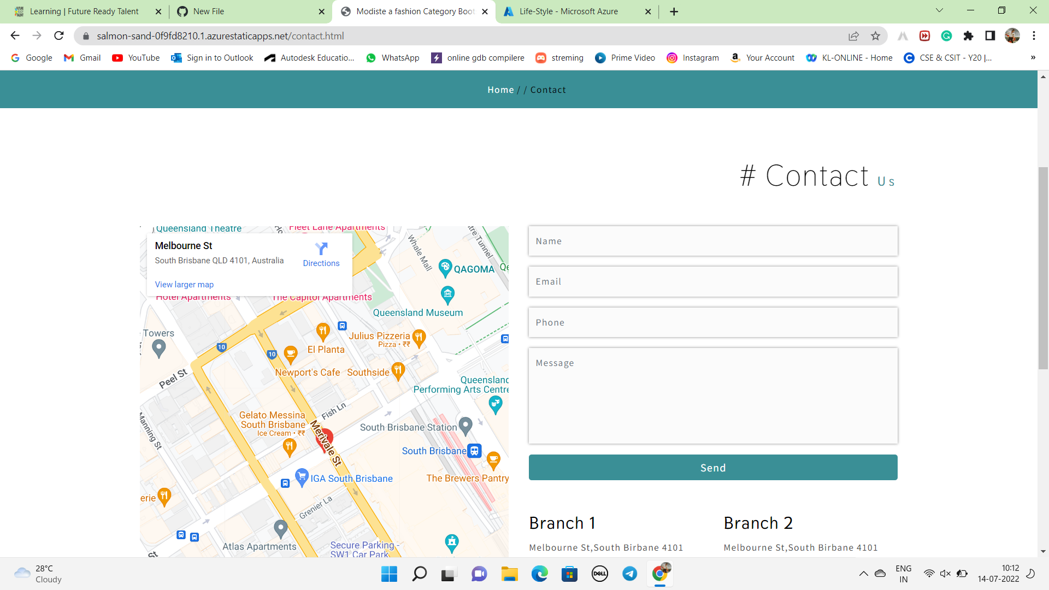Open File Explorer from the taskbar
The height and width of the screenshot is (590, 1049).
tap(509, 574)
